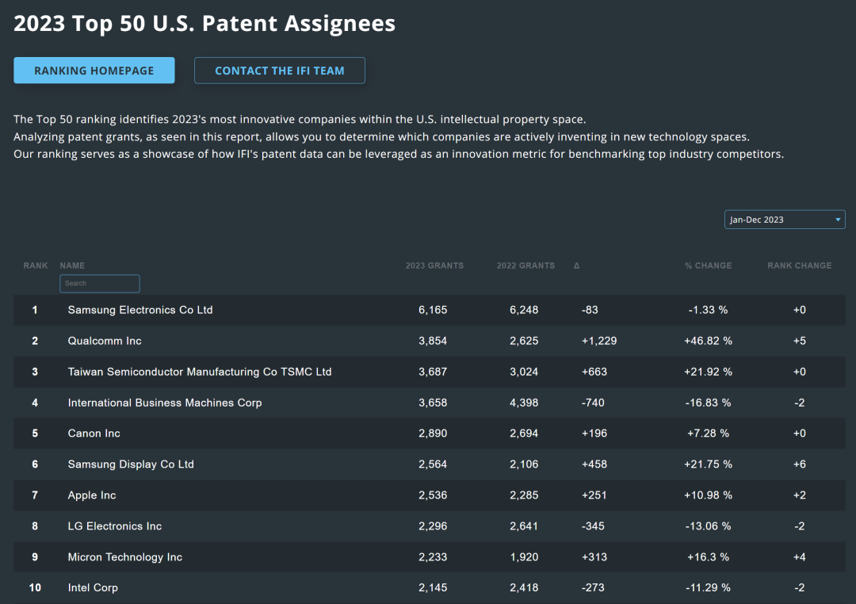Image resolution: width=856 pixels, height=604 pixels.
Task: Select the Qualcomm Inc name
Action: click(x=105, y=341)
